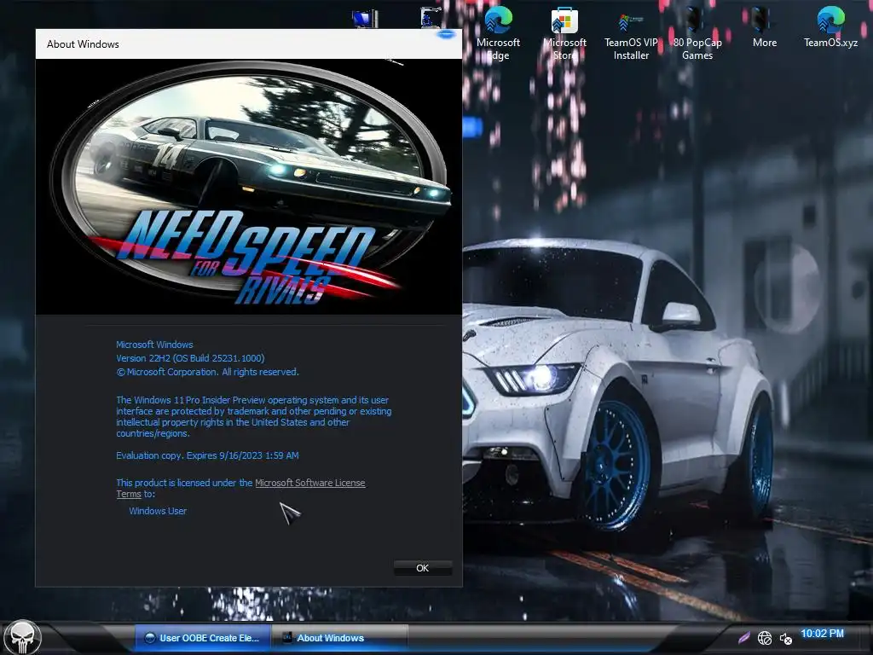
Task: Click the 'Microsoft Windows' heading text
Action: coord(154,345)
